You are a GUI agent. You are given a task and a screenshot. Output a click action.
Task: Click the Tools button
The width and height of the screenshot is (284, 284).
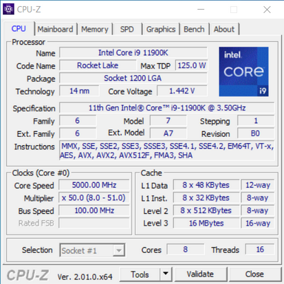(x=140, y=274)
